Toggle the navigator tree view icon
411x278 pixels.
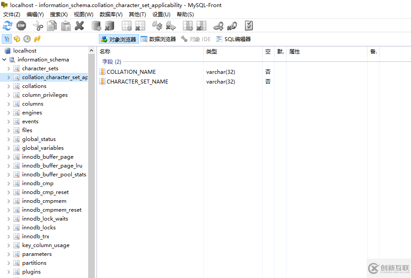coord(7,39)
